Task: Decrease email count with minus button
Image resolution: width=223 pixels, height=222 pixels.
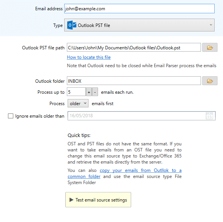Action: (x=95, y=92)
